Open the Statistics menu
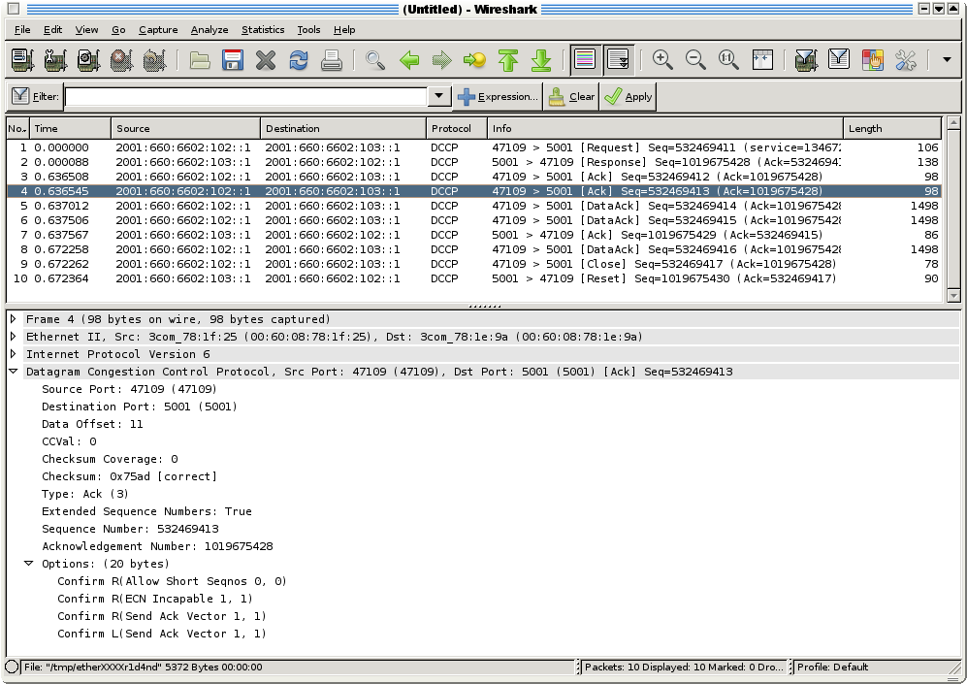The width and height of the screenshot is (967, 684). [262, 30]
